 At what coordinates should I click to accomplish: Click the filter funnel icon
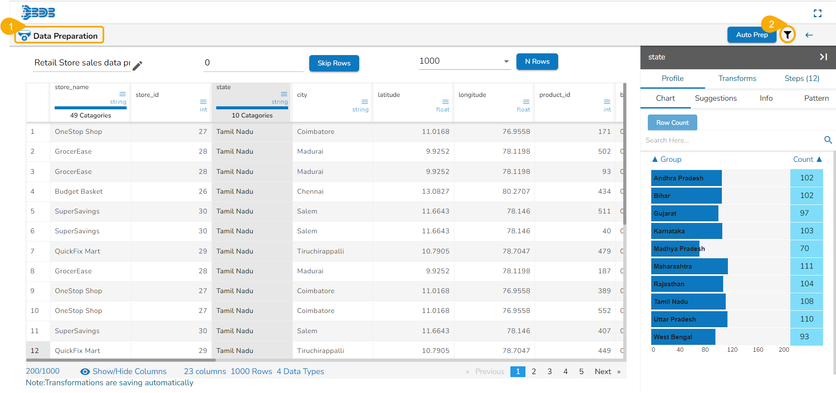coord(787,35)
